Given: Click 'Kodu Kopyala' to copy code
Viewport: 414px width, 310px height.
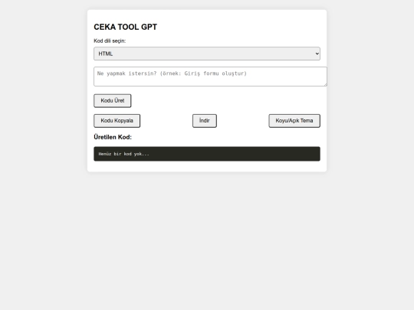Looking at the screenshot, I should pos(117,121).
